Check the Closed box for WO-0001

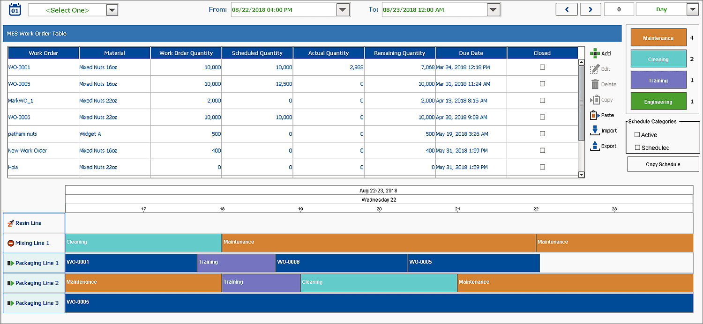point(542,67)
